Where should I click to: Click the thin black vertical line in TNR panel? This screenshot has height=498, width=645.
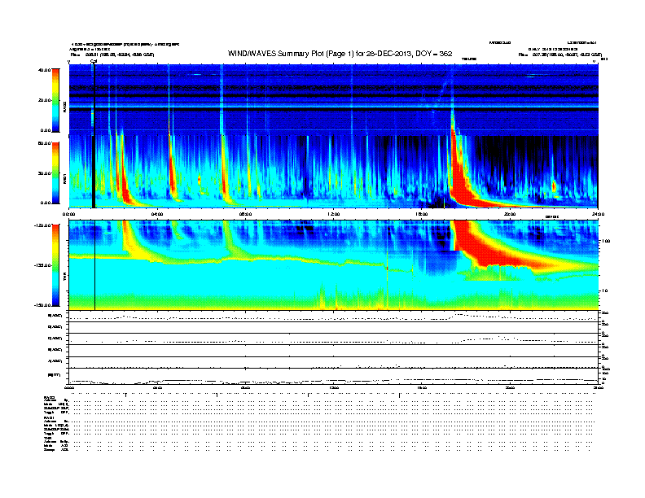tap(95, 265)
